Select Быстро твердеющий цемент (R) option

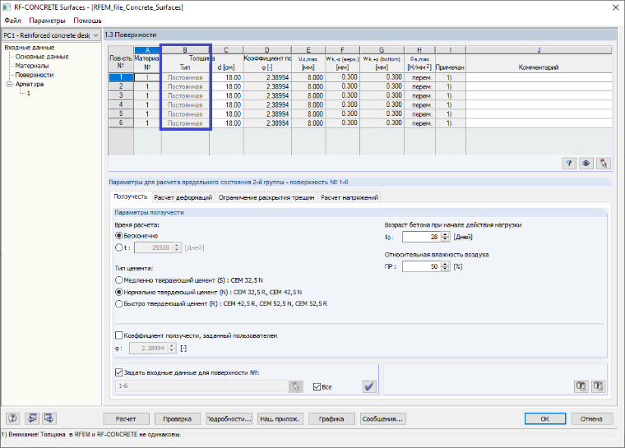[x=118, y=303]
